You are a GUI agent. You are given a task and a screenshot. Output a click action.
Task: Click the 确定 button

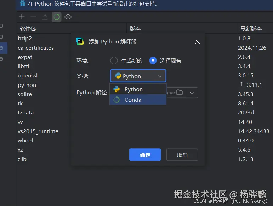(x=145, y=155)
